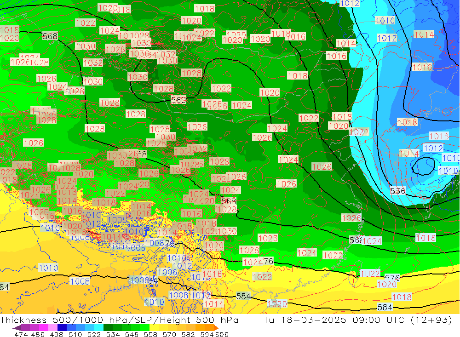Select the darkest green legend swatch

point(108,328)
